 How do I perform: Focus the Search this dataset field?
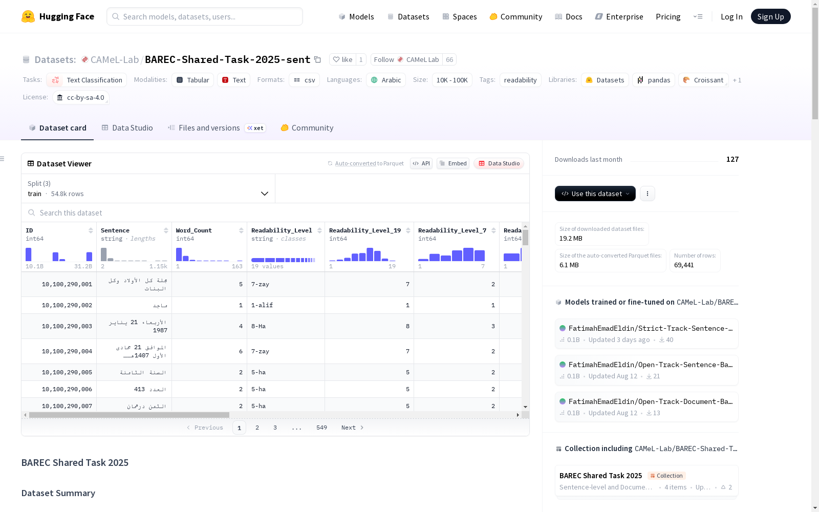(x=275, y=212)
